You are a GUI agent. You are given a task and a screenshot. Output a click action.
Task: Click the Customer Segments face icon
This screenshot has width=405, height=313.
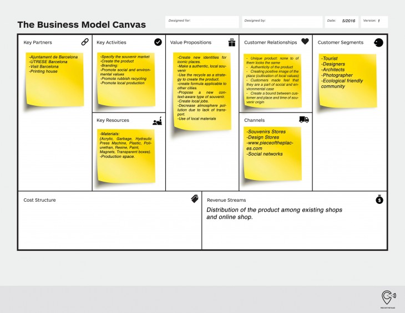click(x=378, y=42)
